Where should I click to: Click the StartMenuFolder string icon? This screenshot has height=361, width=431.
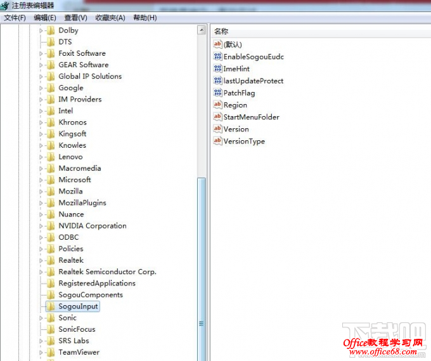(x=217, y=117)
